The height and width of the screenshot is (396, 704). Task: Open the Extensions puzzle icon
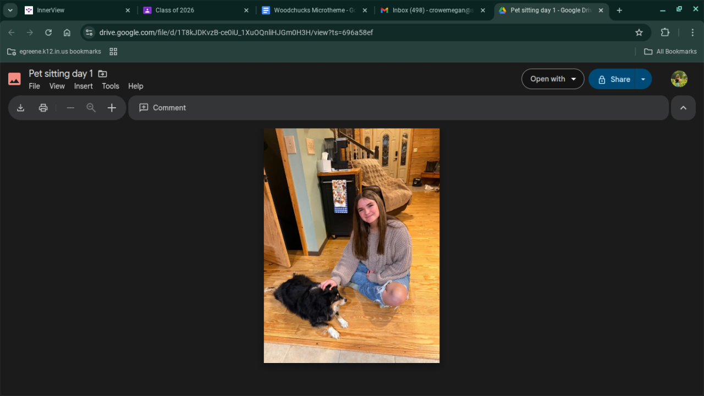665,32
